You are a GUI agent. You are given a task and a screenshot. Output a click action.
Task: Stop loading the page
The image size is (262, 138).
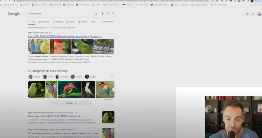[x=9, y=1]
